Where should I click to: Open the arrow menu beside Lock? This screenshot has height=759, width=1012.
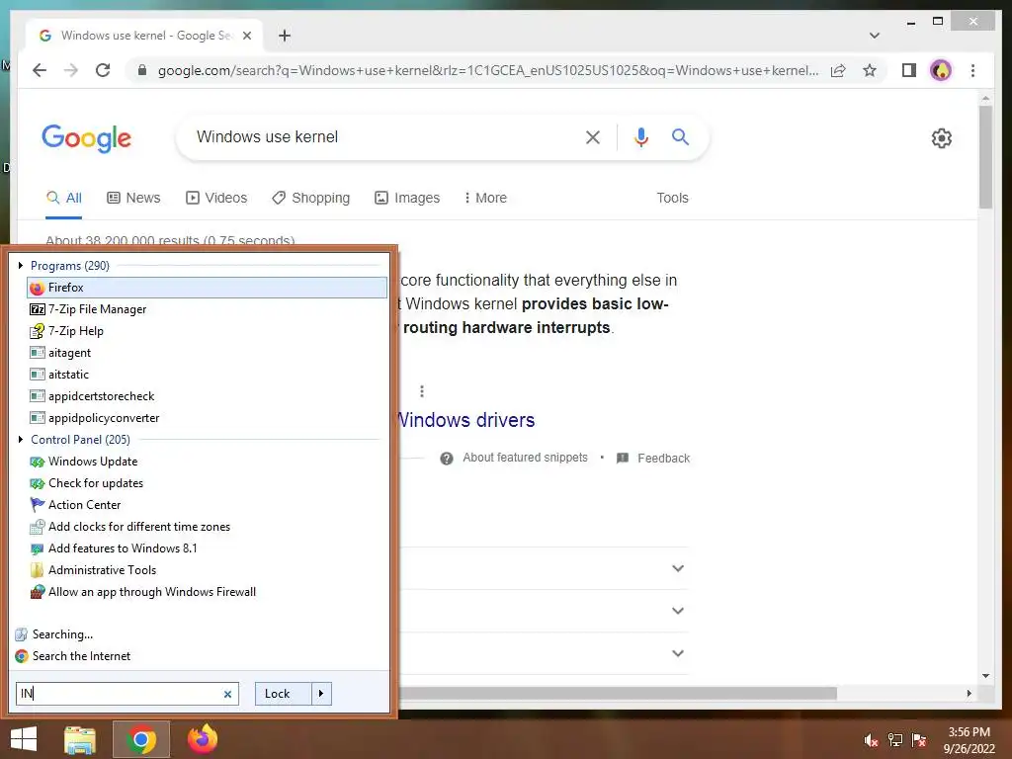click(x=321, y=694)
